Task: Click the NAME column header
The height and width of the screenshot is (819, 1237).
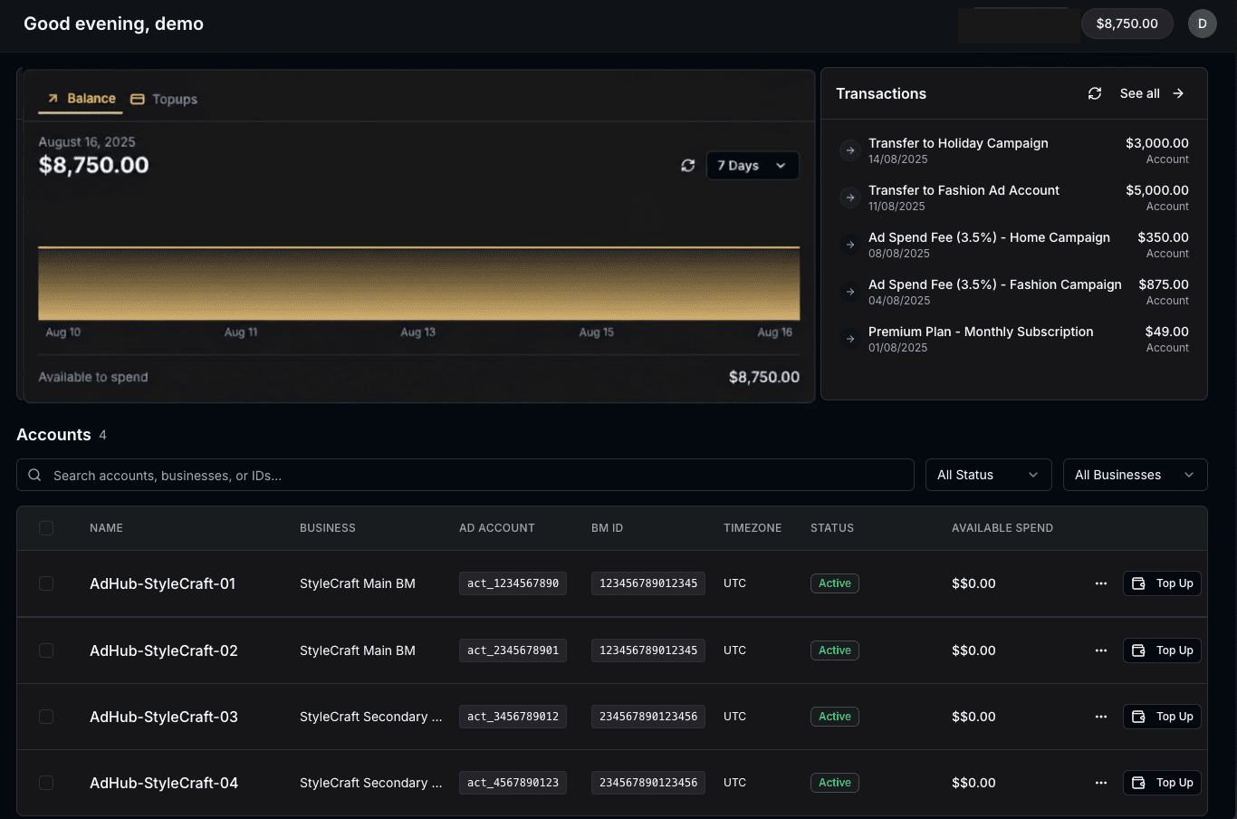Action: pos(106,528)
